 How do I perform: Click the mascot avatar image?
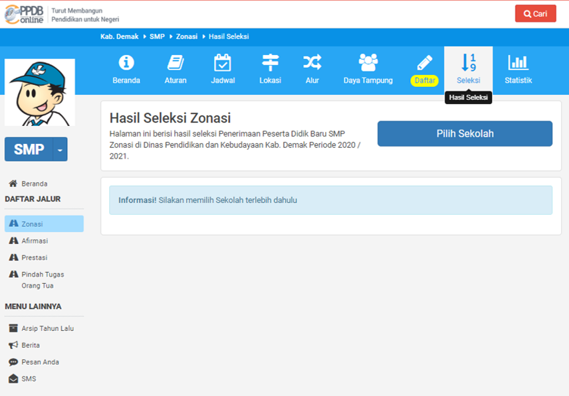point(40,92)
